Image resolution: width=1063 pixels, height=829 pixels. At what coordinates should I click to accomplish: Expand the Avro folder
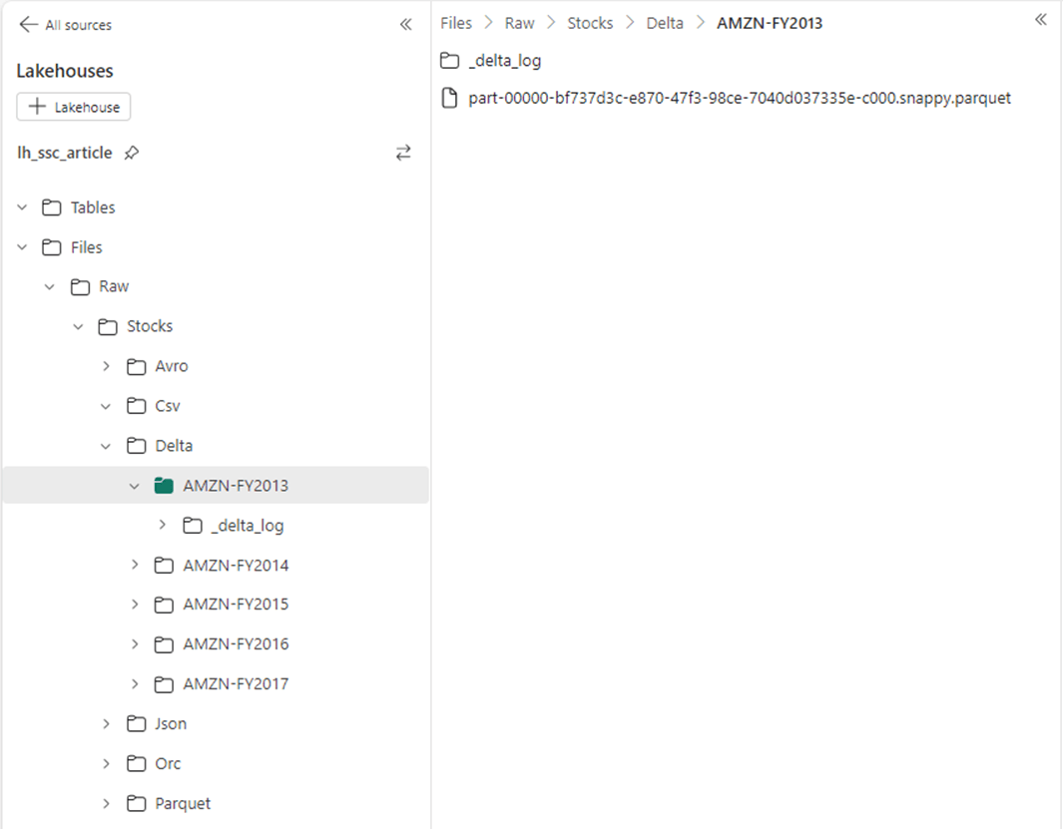(x=107, y=366)
